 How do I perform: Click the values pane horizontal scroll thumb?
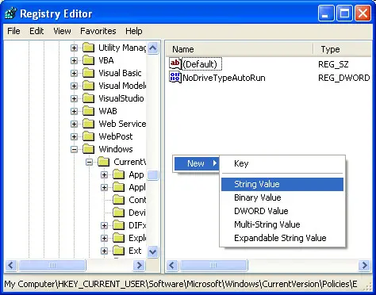click(x=213, y=265)
